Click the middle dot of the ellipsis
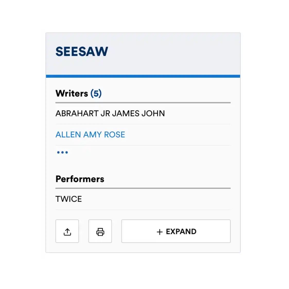 pyautogui.click(x=63, y=152)
